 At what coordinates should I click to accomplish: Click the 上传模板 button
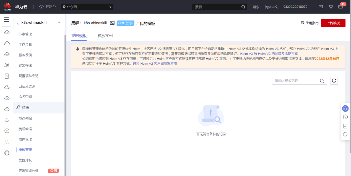coord(333,23)
